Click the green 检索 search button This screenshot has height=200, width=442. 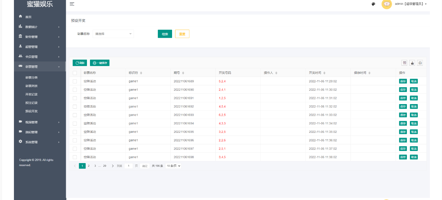(165, 34)
